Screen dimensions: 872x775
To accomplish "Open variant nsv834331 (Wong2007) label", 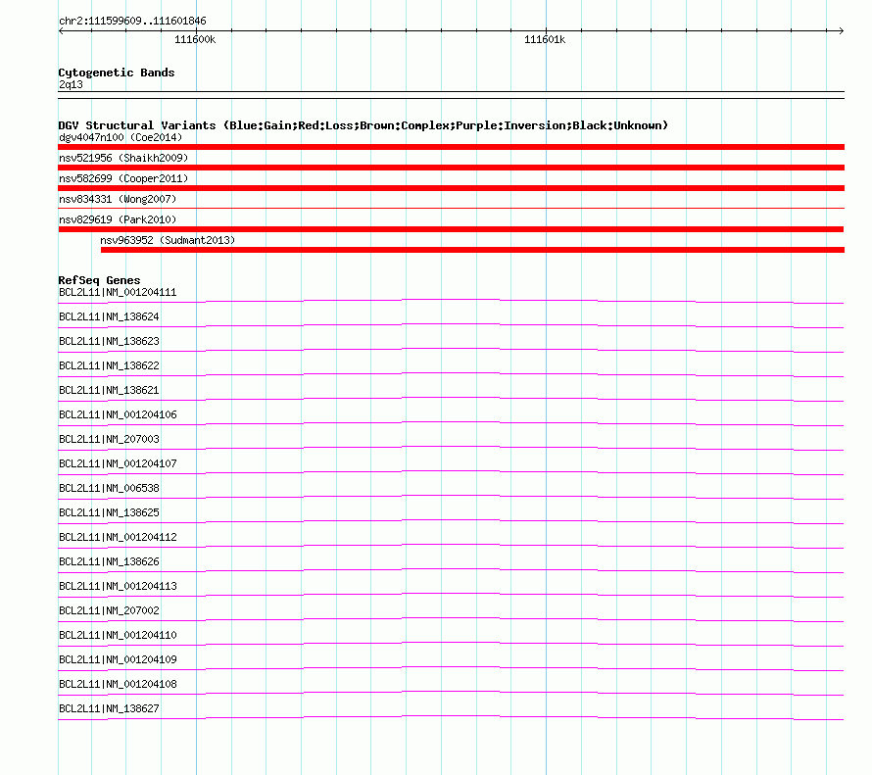I will (118, 199).
